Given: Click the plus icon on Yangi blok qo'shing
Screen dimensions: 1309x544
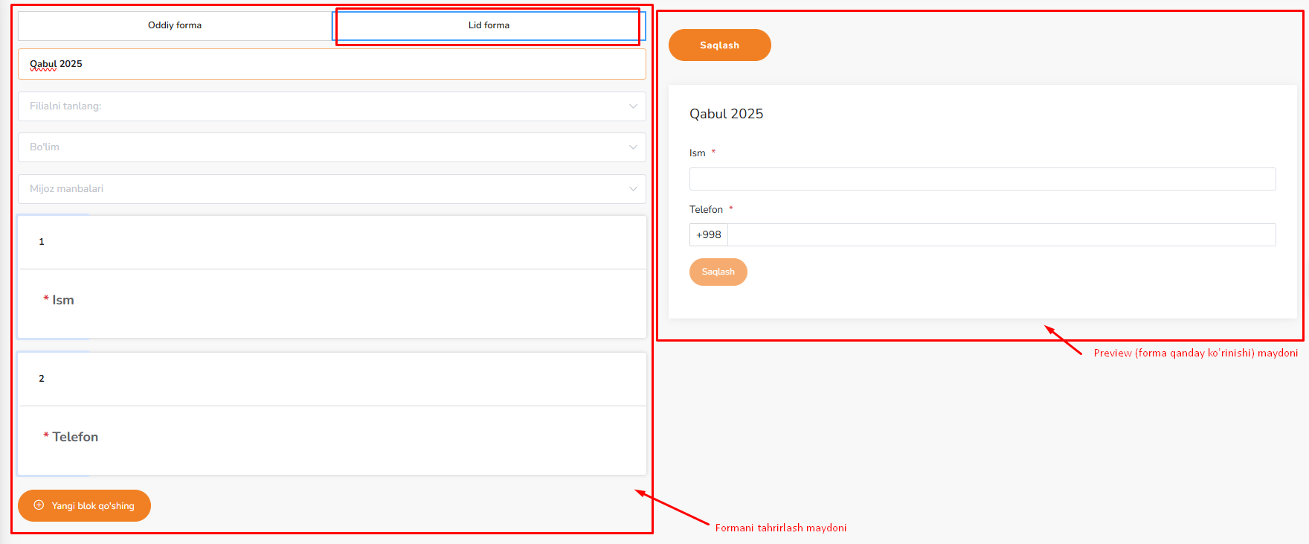Looking at the screenshot, I should pyautogui.click(x=39, y=505).
